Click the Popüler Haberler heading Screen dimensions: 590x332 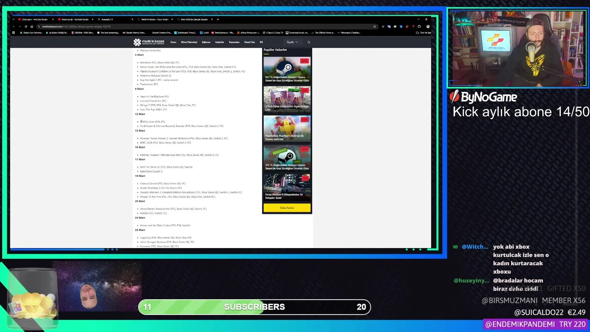(275, 49)
